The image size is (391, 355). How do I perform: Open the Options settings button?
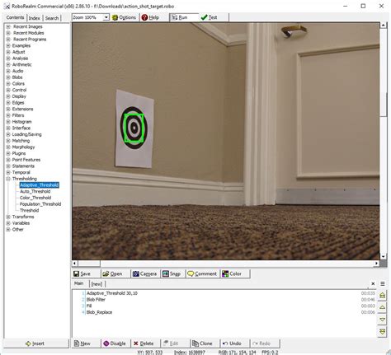click(124, 17)
